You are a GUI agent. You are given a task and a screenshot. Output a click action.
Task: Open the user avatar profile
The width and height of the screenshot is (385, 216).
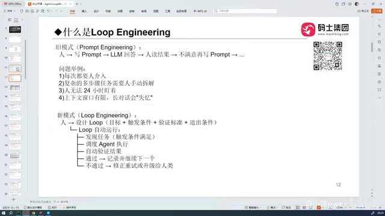[357, 4]
